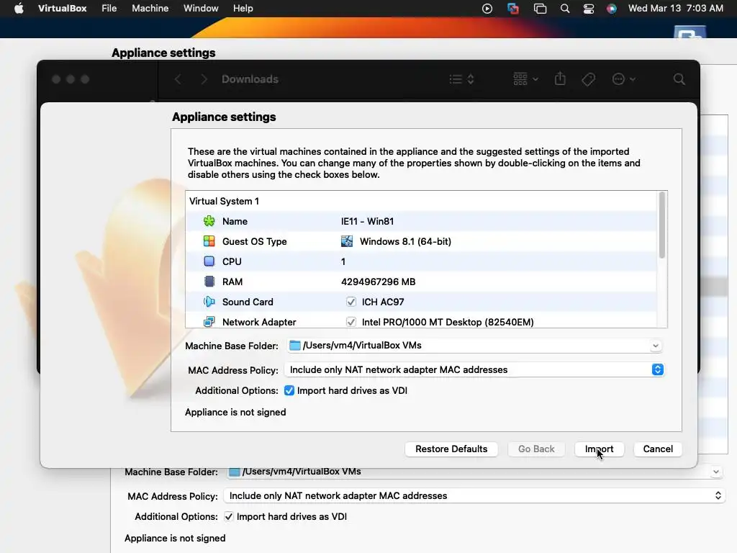Click the Name row clover icon

coord(209,221)
